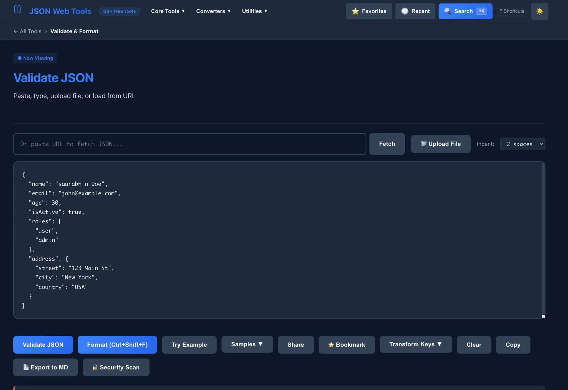The width and height of the screenshot is (568, 390).
Task: Click the Bookmark star button
Action: coord(347,345)
